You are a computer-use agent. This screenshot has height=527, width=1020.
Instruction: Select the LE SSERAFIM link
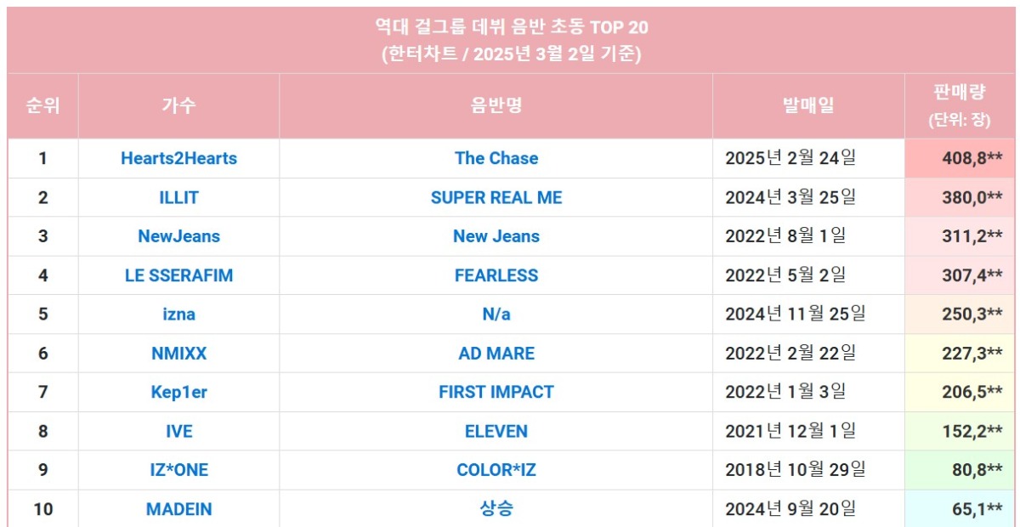(x=178, y=275)
